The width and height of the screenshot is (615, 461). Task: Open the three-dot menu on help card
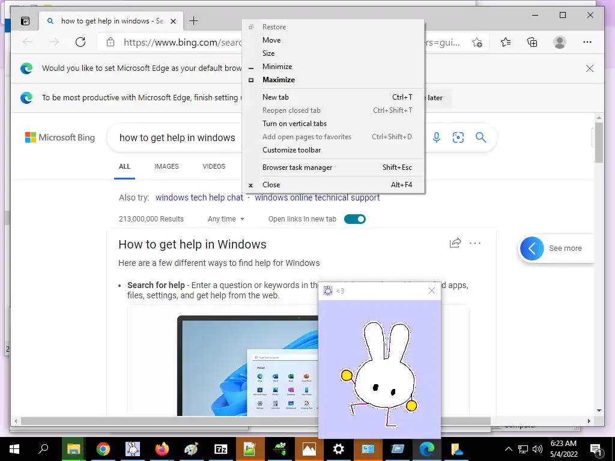point(475,243)
